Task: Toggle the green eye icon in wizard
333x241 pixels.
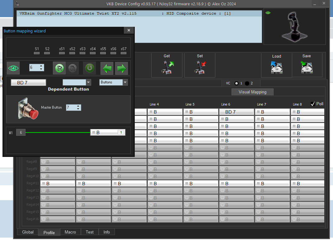Action: 13,68
